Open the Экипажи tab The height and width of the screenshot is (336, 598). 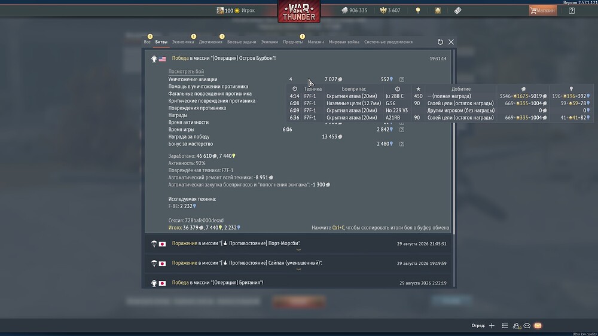(x=270, y=42)
